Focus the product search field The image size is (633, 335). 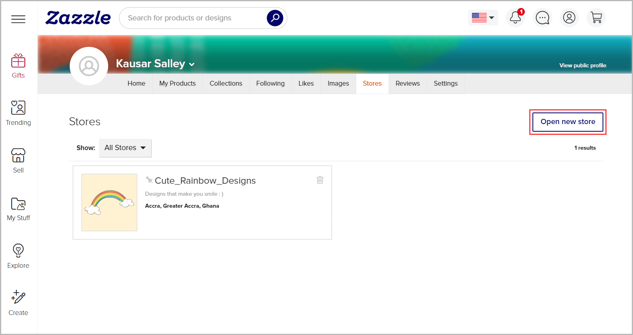coord(192,18)
